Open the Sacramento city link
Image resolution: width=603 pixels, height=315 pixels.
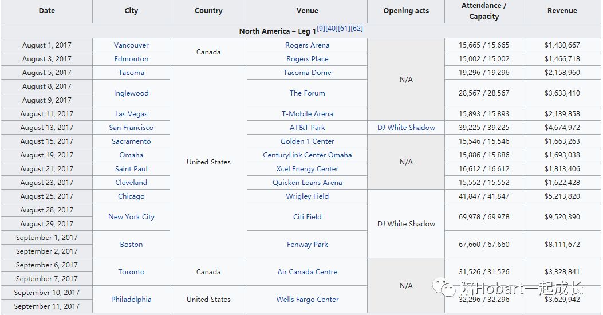point(131,141)
